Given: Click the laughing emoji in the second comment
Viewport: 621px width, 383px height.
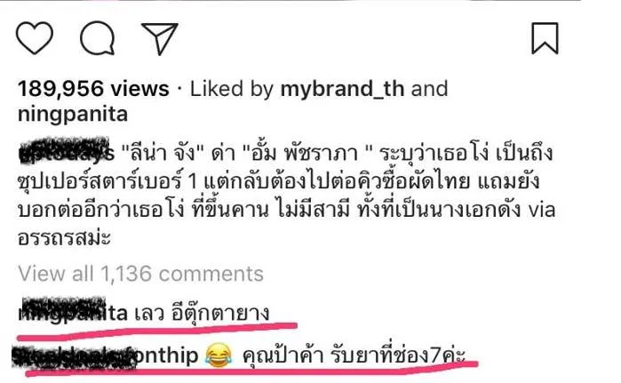Looking at the screenshot, I should pyautogui.click(x=219, y=355).
